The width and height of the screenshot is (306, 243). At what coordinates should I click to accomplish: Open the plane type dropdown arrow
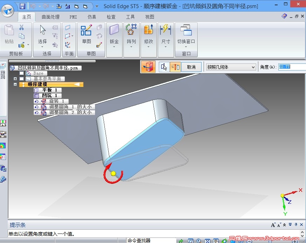point(73,36)
